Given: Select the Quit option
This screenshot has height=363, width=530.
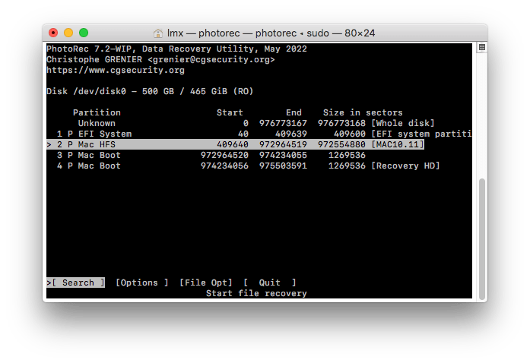Looking at the screenshot, I should pyautogui.click(x=270, y=283).
